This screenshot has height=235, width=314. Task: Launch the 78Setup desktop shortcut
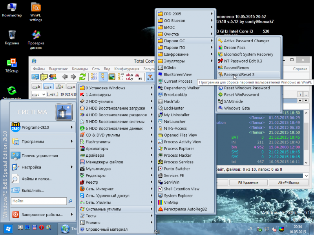12,65
